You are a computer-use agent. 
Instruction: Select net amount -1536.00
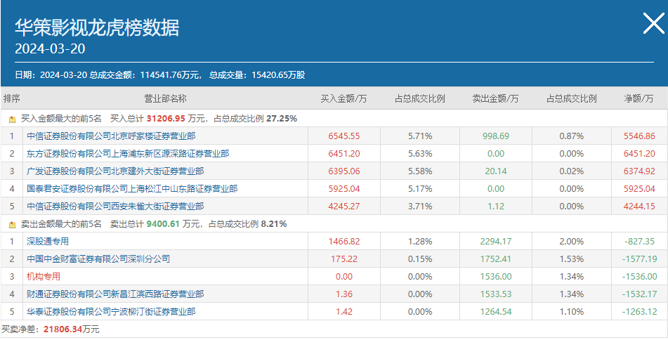(639, 277)
